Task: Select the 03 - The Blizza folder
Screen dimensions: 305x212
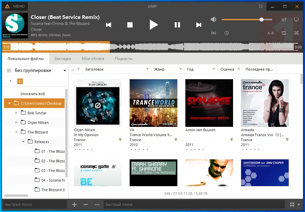Action: coord(50,171)
